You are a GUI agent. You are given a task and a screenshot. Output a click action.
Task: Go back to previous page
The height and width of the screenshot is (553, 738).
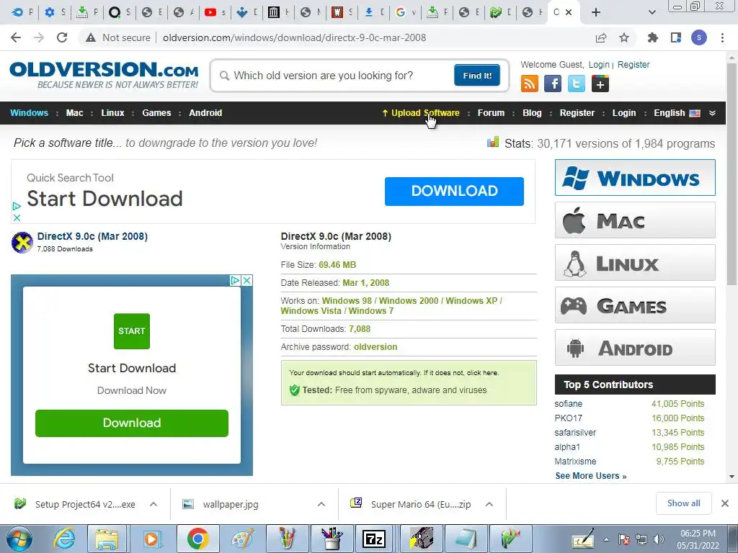tap(16, 37)
